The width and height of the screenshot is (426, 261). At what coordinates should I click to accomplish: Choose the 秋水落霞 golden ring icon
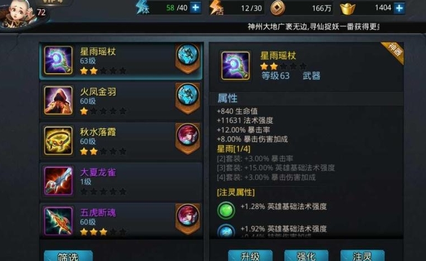[x=58, y=140]
